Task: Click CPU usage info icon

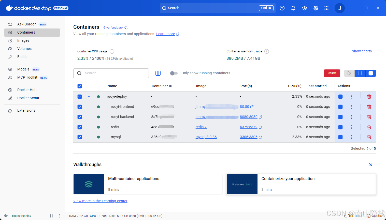Action: coord(112,51)
